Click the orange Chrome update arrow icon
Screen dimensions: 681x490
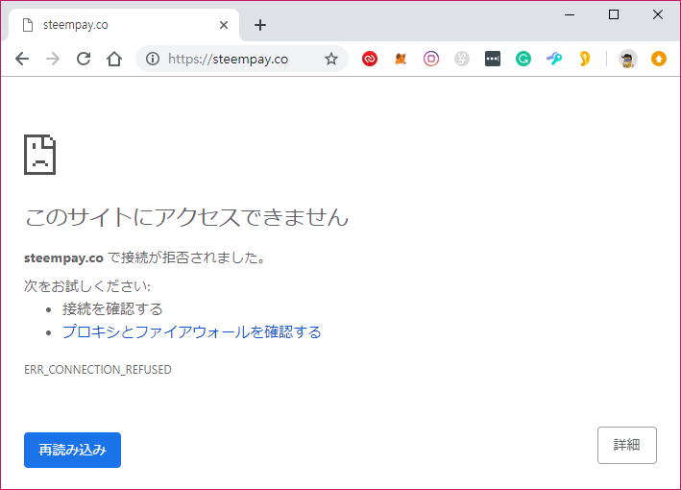click(658, 59)
